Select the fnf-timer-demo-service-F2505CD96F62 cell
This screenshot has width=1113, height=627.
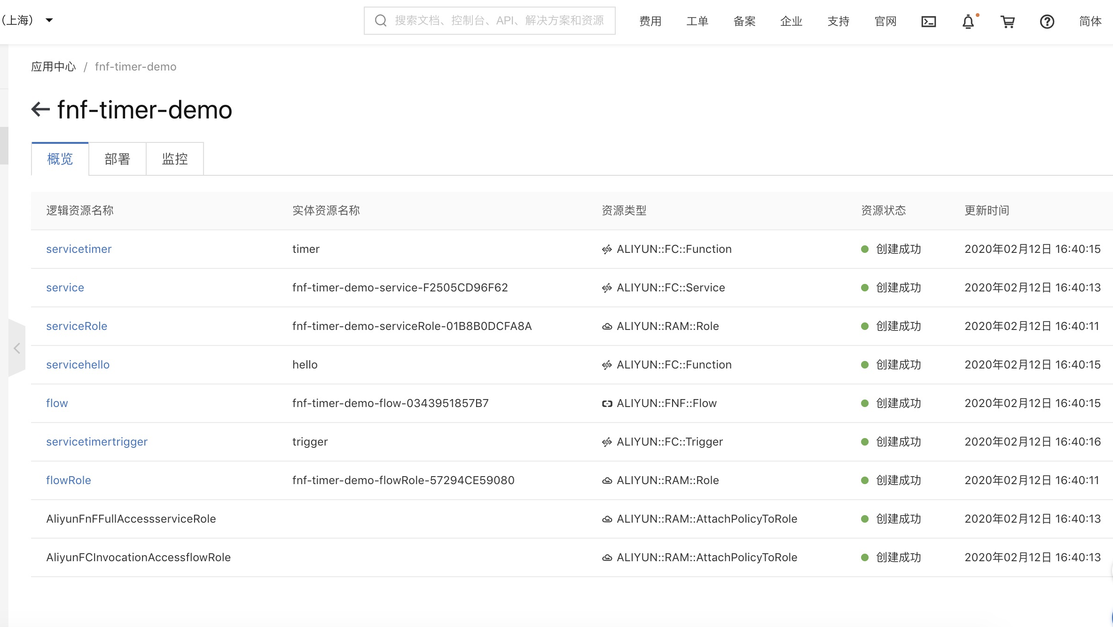tap(400, 288)
